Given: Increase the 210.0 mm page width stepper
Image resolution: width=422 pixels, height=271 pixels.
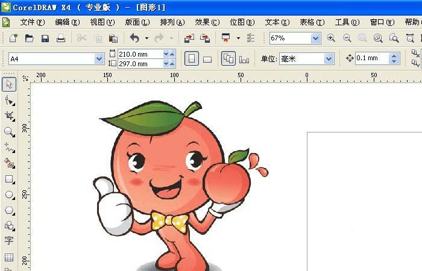Looking at the screenshot, I should click(x=172, y=54).
